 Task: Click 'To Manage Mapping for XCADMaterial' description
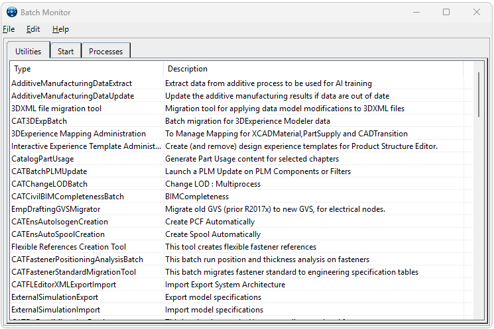click(286, 134)
